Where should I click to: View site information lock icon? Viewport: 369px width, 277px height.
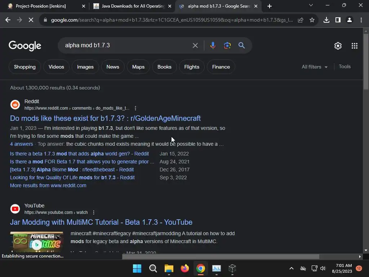point(45,20)
